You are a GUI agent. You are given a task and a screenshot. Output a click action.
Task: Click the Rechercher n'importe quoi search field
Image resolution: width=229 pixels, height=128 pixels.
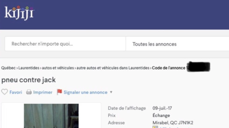pos(65,44)
